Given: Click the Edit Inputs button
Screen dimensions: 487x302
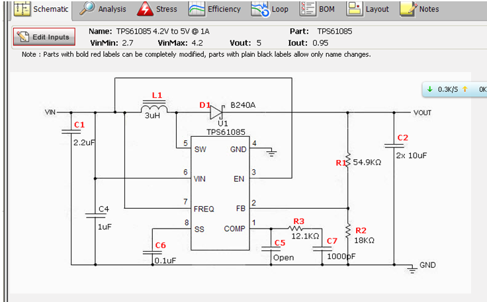Looking at the screenshot, I should [44, 37].
